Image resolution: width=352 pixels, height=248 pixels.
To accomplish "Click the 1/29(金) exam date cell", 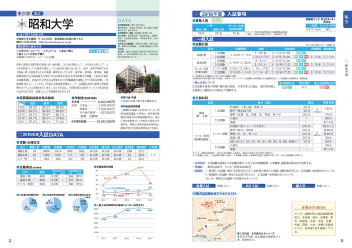I will point(261,53).
